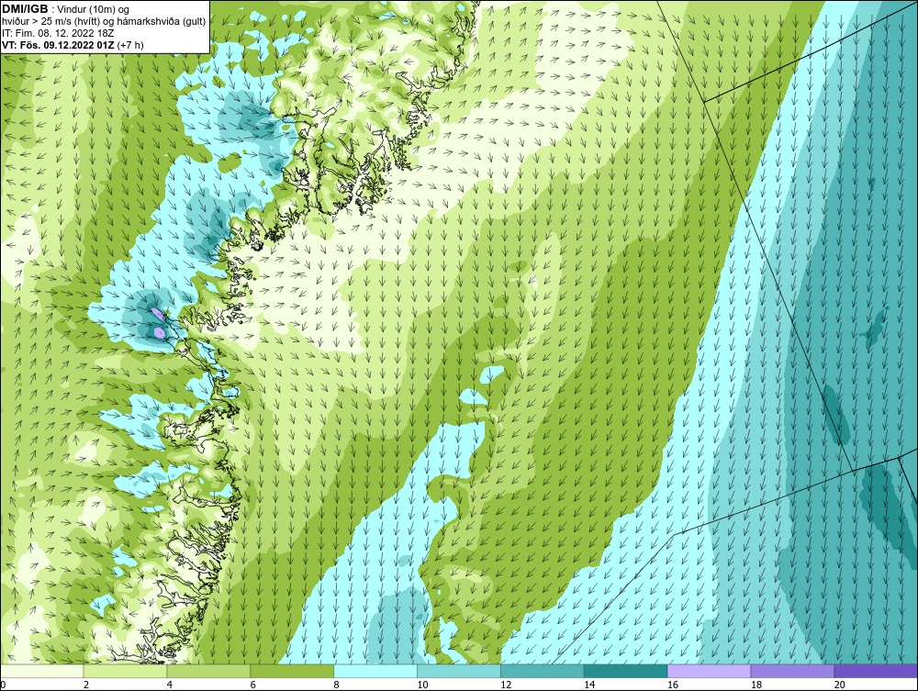This screenshot has height=691, width=918.
Task: Click the legend label '16'
Action: (673, 685)
